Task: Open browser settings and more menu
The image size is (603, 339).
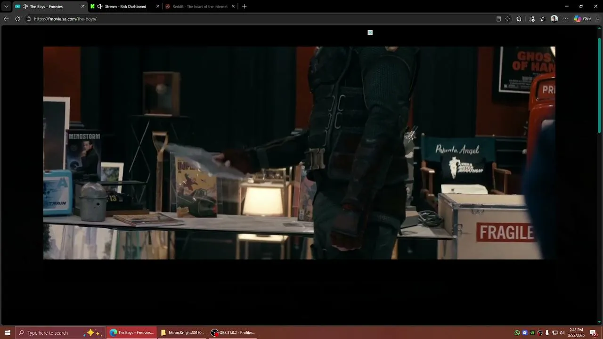Action: pyautogui.click(x=566, y=19)
